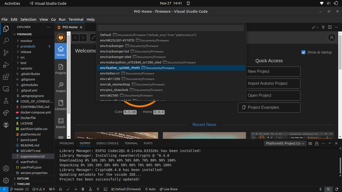Open Source Control view in activity bar

tap(6, 53)
